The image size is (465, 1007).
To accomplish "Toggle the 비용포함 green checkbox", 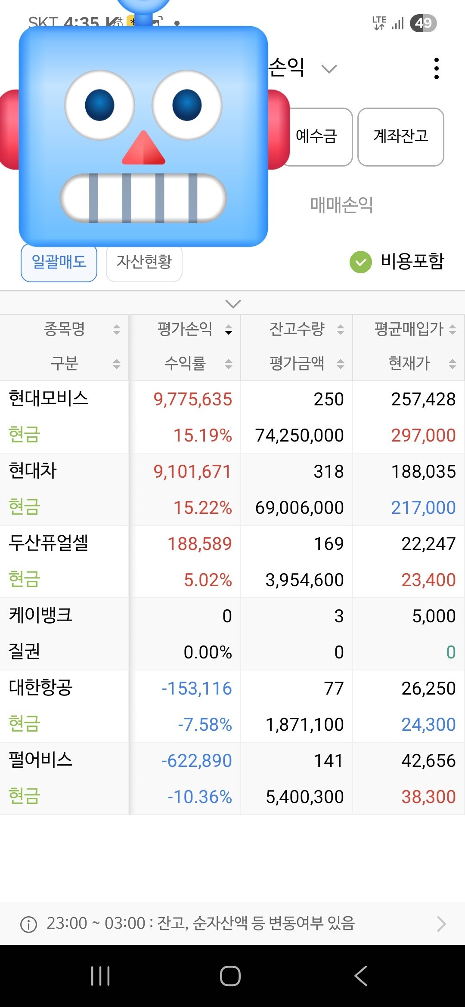I will (360, 262).
